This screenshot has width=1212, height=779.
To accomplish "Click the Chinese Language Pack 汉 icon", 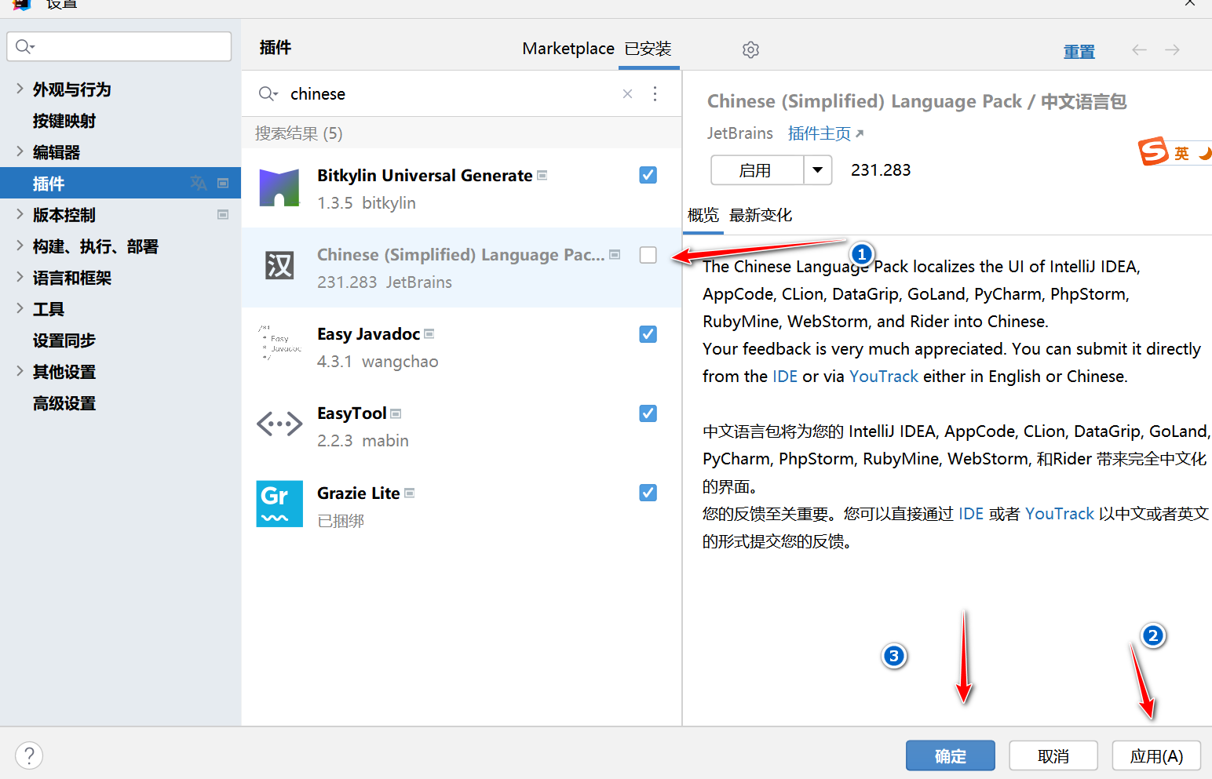I will [x=279, y=266].
